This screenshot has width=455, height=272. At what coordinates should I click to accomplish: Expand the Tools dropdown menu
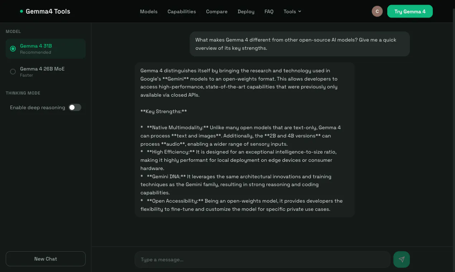click(x=292, y=11)
